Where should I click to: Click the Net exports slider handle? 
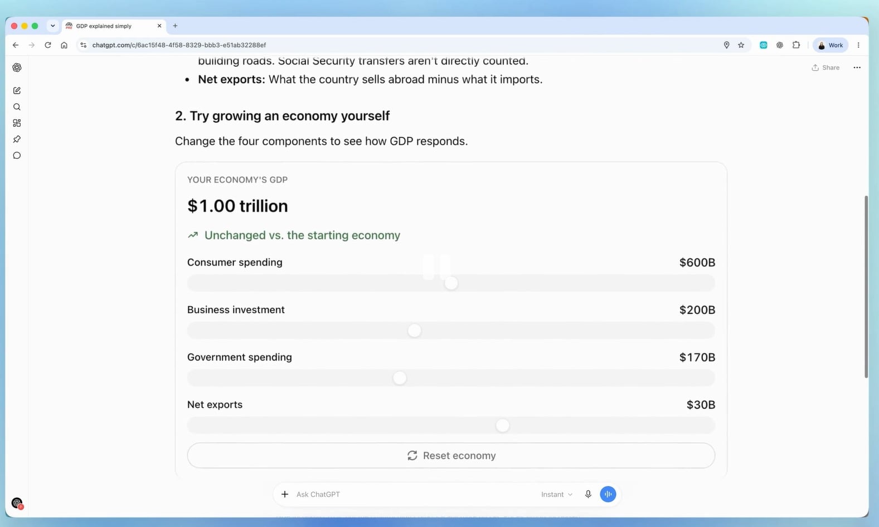pyautogui.click(x=502, y=425)
